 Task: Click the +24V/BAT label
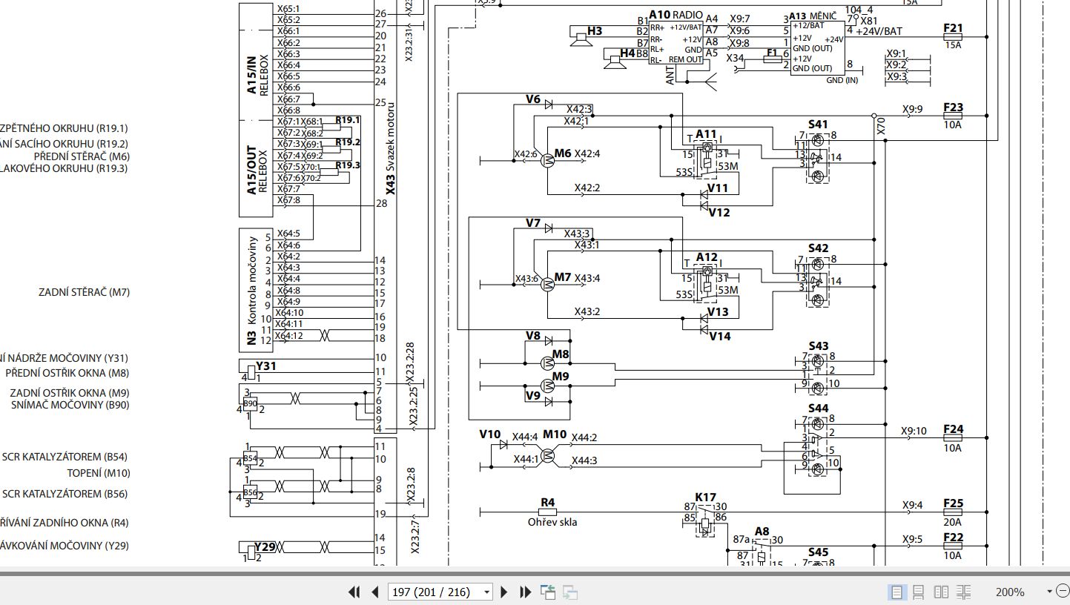[x=879, y=31]
